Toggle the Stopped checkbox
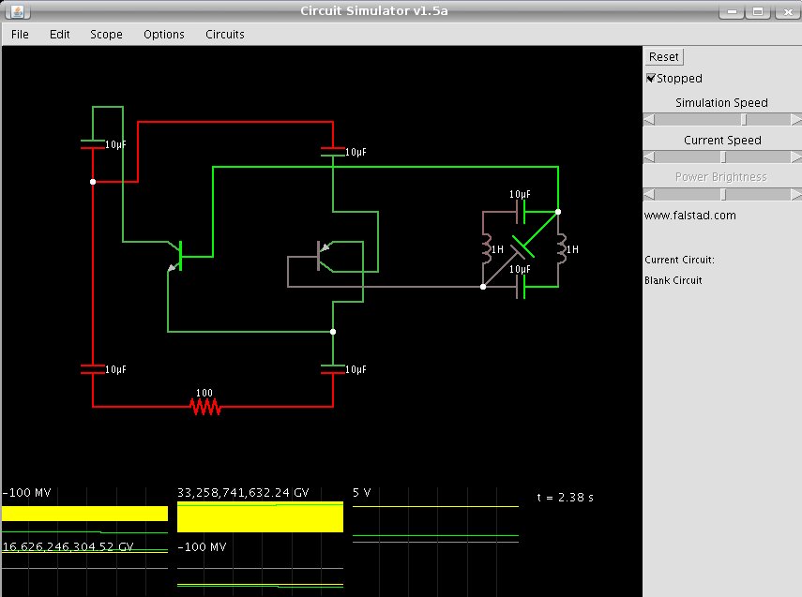The image size is (802, 597). [x=651, y=78]
